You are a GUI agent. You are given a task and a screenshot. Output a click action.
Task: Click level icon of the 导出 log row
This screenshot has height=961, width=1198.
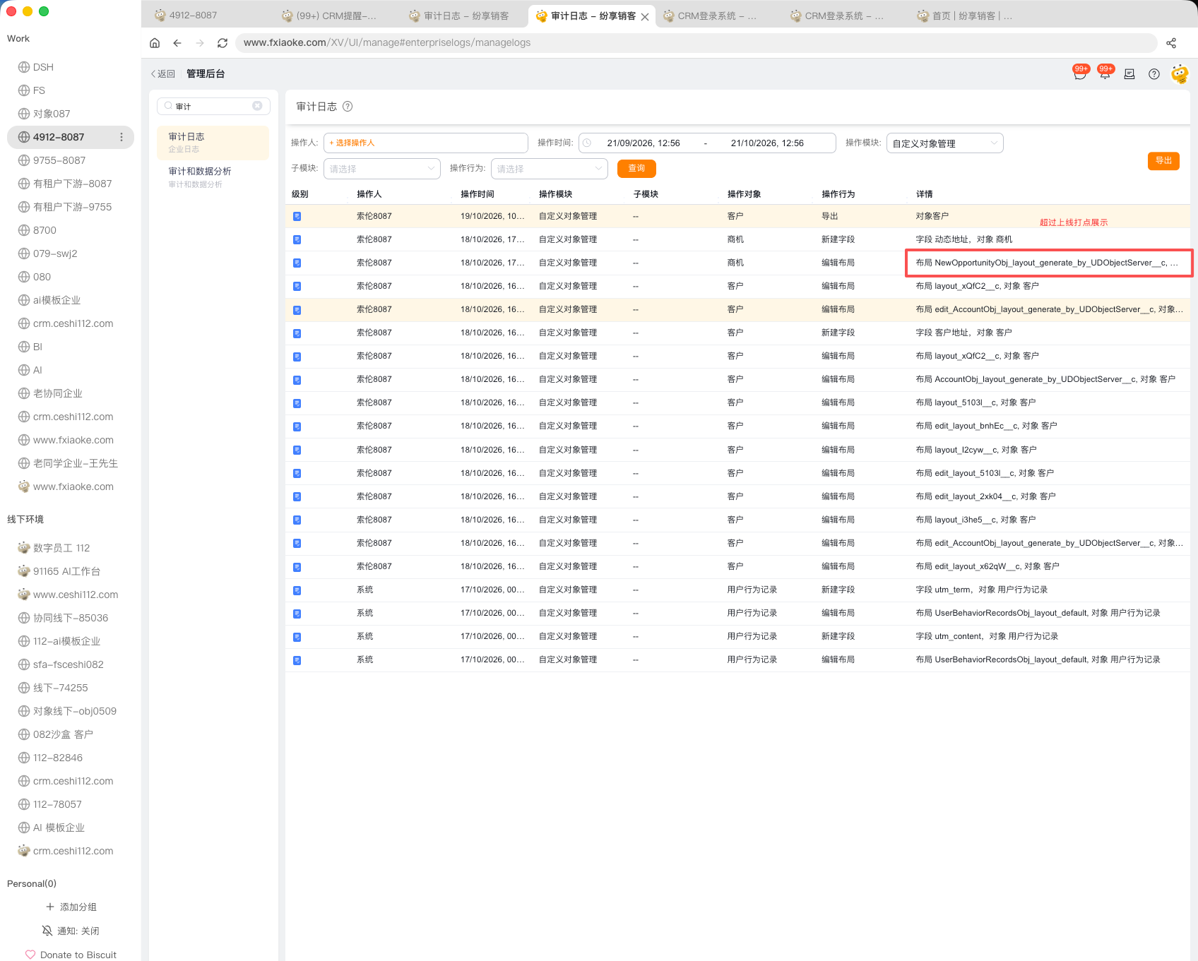click(297, 217)
